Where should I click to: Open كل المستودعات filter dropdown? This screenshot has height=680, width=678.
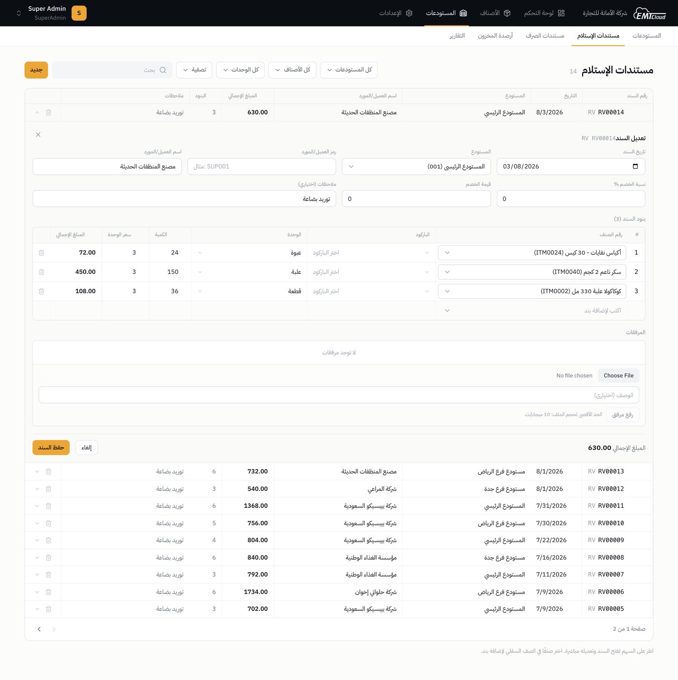click(349, 70)
